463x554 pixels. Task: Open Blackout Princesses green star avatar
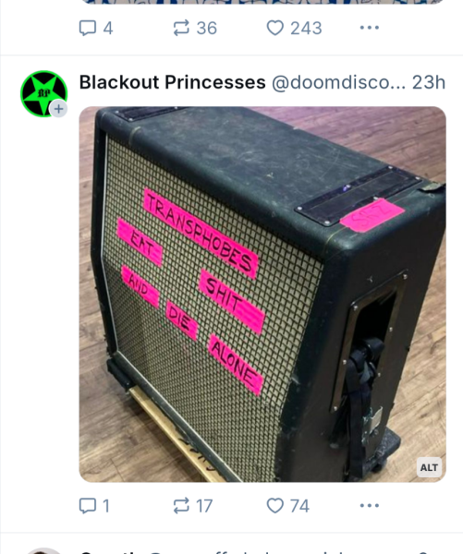(x=43, y=93)
